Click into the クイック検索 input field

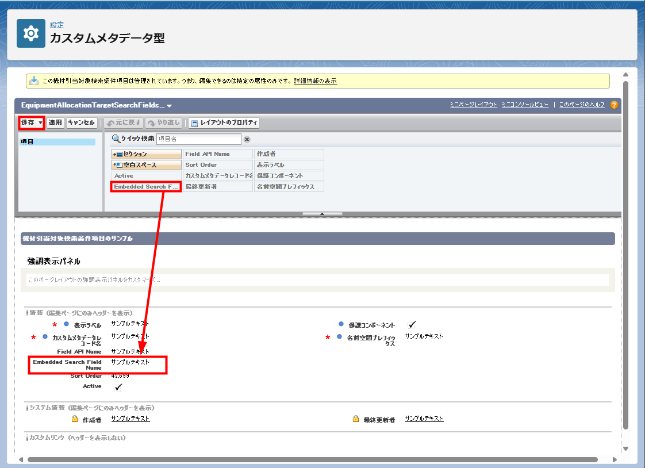point(198,139)
